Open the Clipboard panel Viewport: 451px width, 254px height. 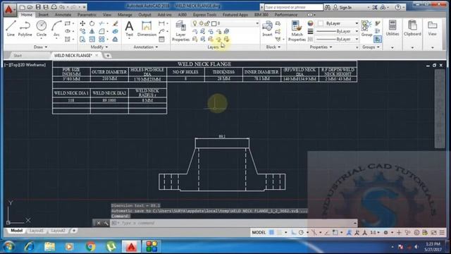[x=412, y=28]
